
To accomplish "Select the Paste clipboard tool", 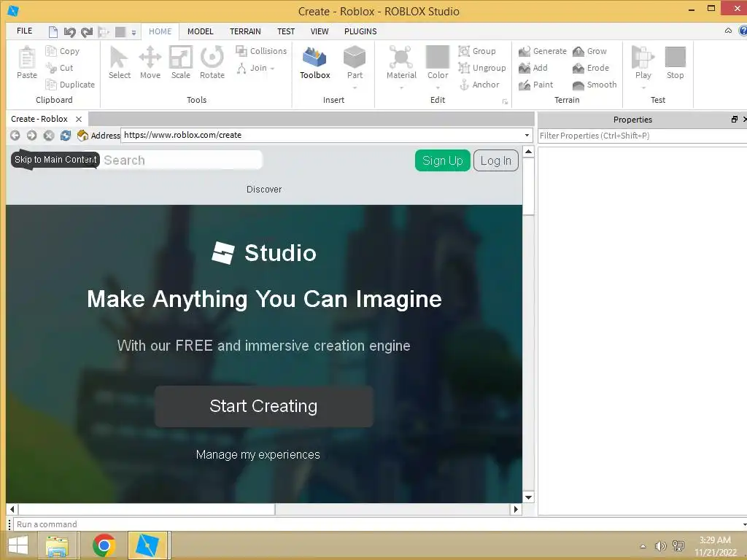I will tap(27, 63).
